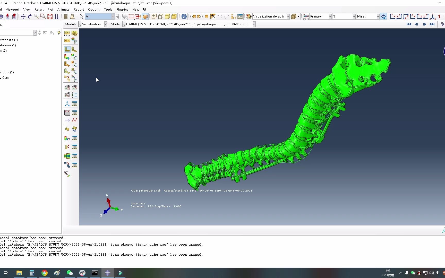This screenshot has width=445, height=278.
Task: Open WeChat from the taskbar
Action: [x=70, y=273]
